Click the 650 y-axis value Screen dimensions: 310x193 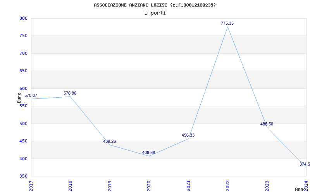click(x=23, y=71)
